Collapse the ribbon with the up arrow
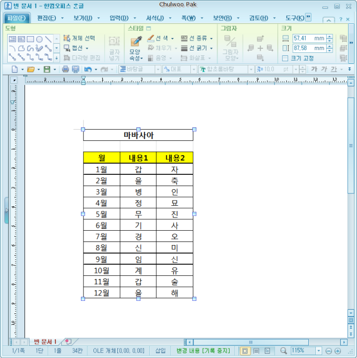 click(328, 20)
